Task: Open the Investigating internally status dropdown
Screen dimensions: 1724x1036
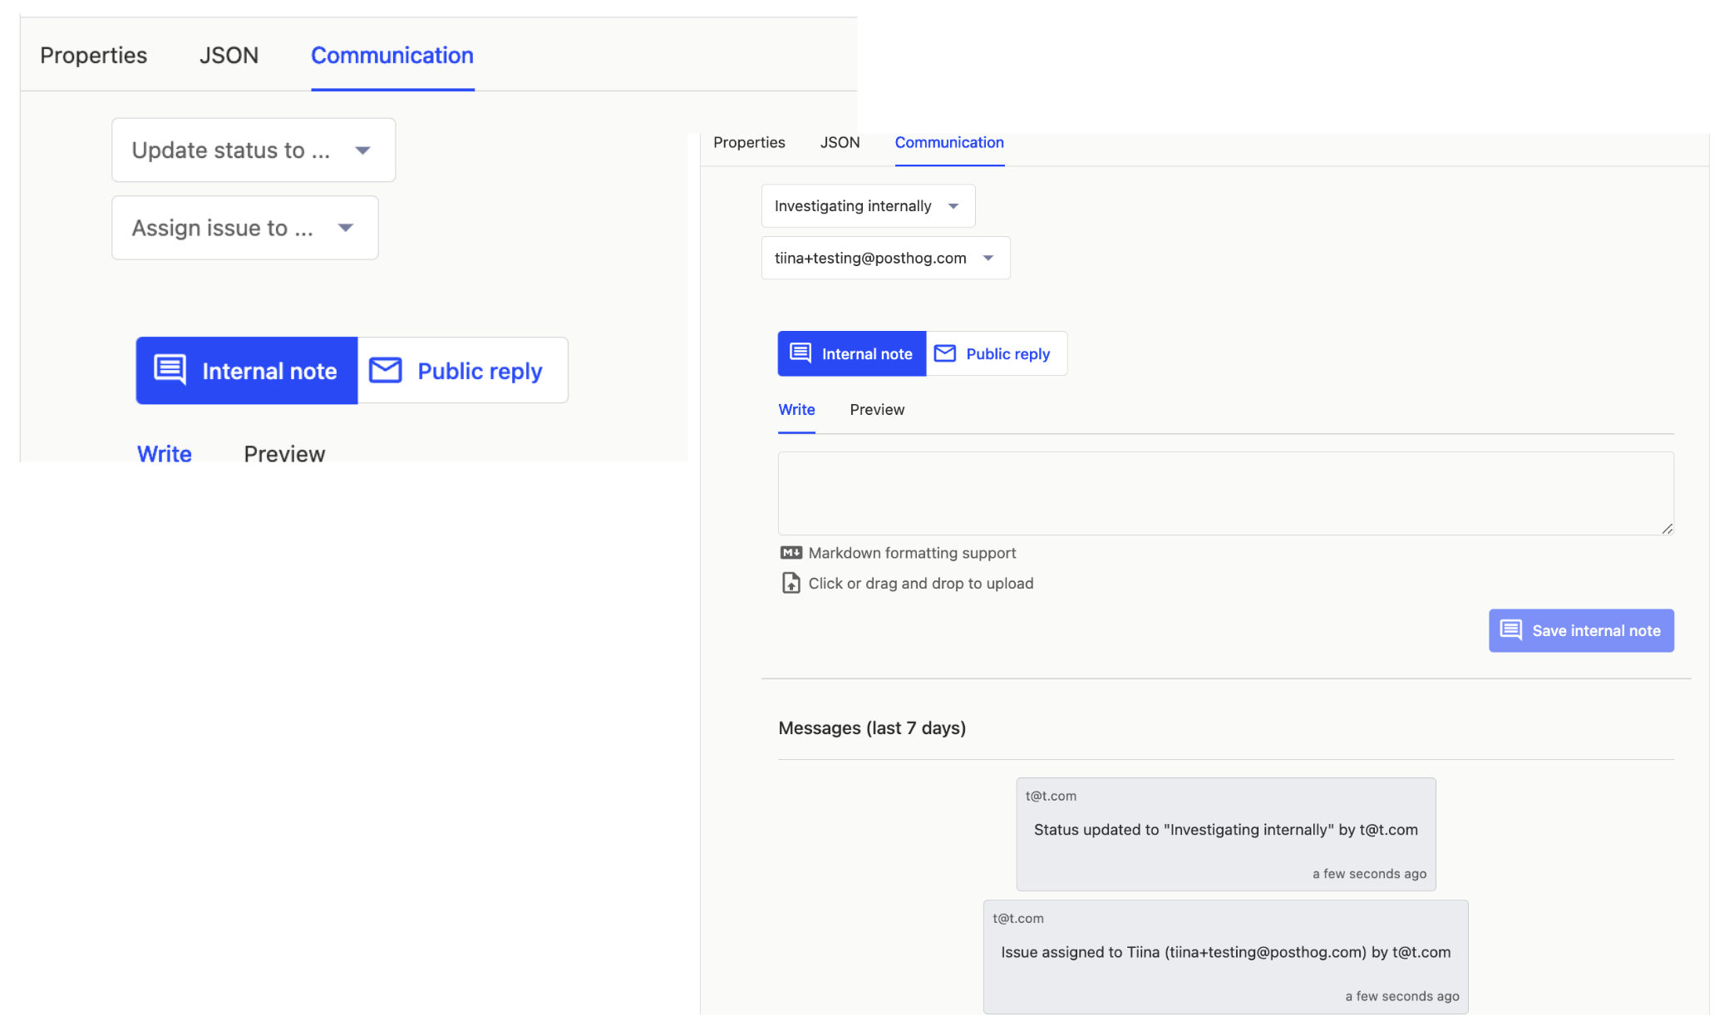Action: tap(867, 206)
